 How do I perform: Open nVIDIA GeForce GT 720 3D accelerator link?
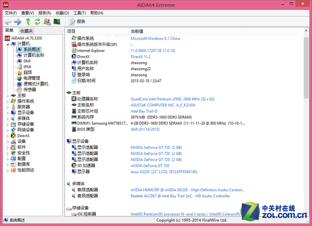coord(150,165)
